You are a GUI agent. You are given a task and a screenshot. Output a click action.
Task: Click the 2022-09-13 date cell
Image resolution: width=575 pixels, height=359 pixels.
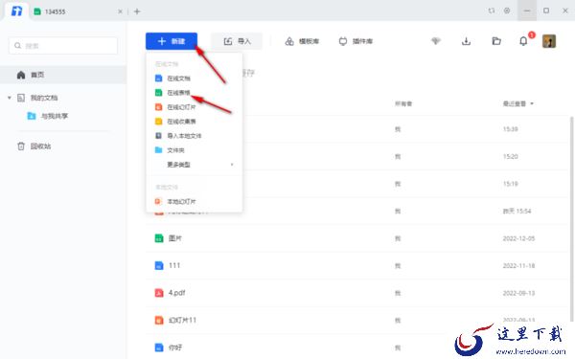[x=518, y=293]
